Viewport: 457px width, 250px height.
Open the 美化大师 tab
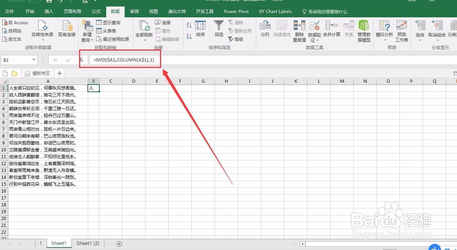177,11
